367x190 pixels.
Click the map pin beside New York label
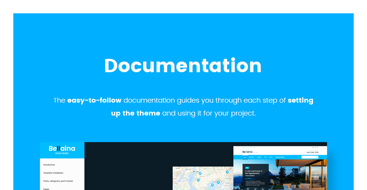(x=200, y=173)
